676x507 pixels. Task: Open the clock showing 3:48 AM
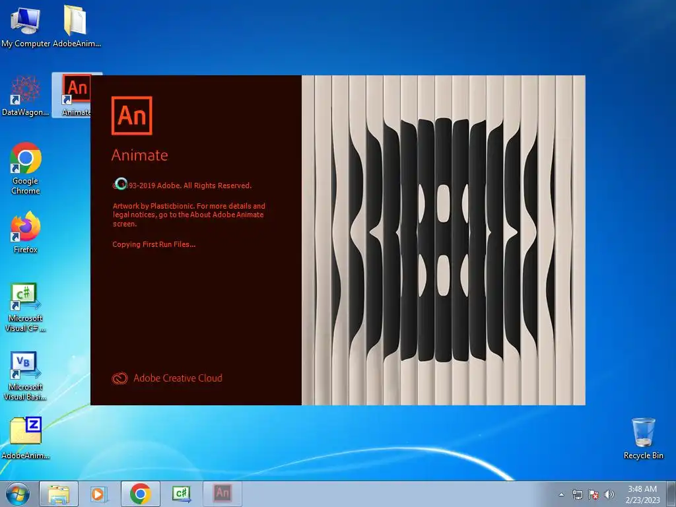tap(642, 494)
